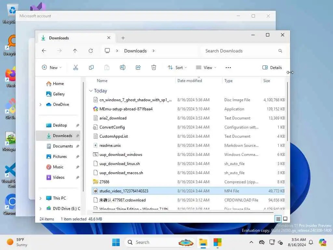This screenshot has height=250, width=333.
Task: Select the studio_video_1723764140323 file
Action: pyautogui.click(x=188, y=191)
